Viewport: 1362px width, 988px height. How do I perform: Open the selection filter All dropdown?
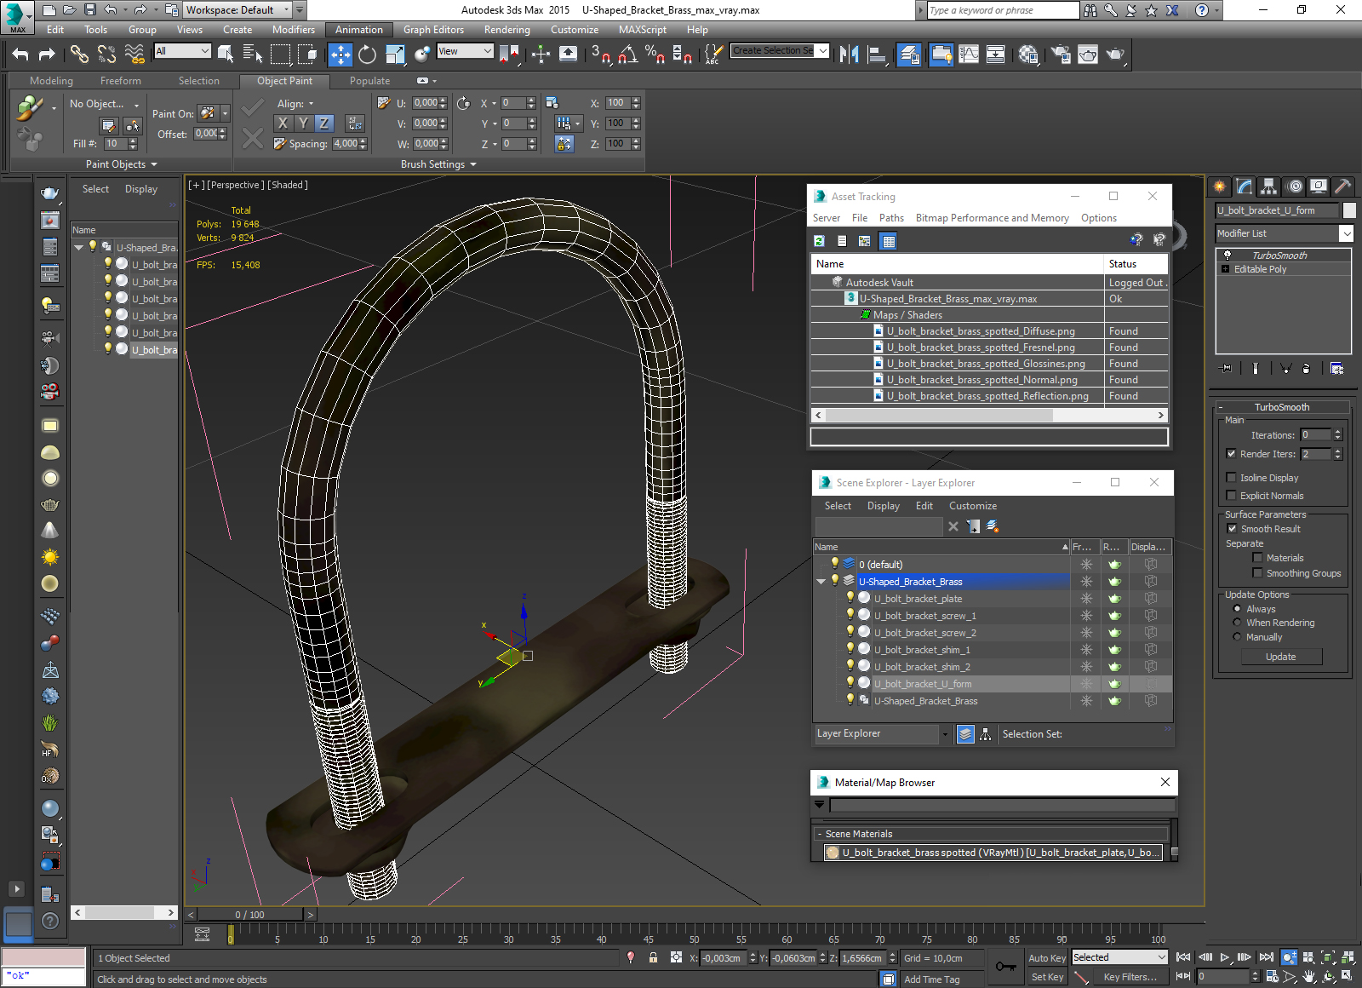pyautogui.click(x=182, y=51)
